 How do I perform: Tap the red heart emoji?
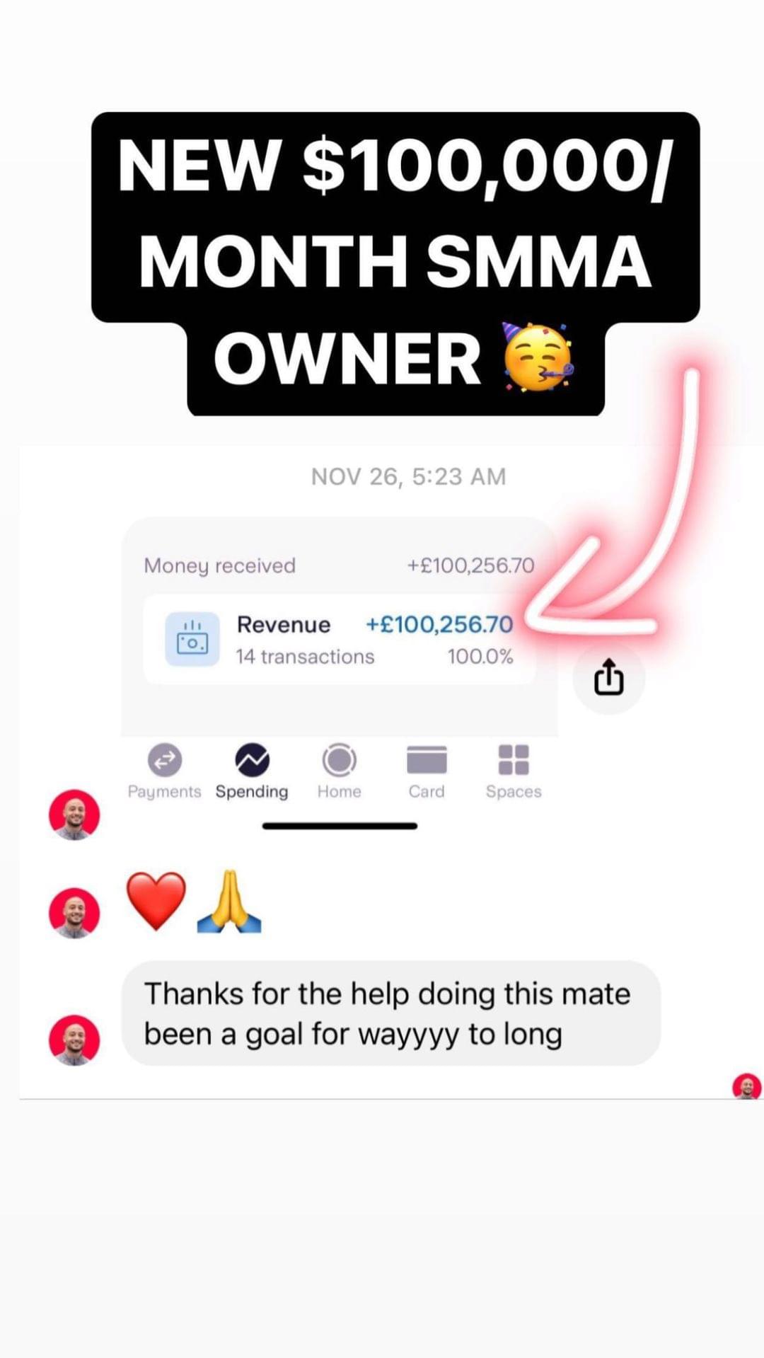(x=156, y=901)
